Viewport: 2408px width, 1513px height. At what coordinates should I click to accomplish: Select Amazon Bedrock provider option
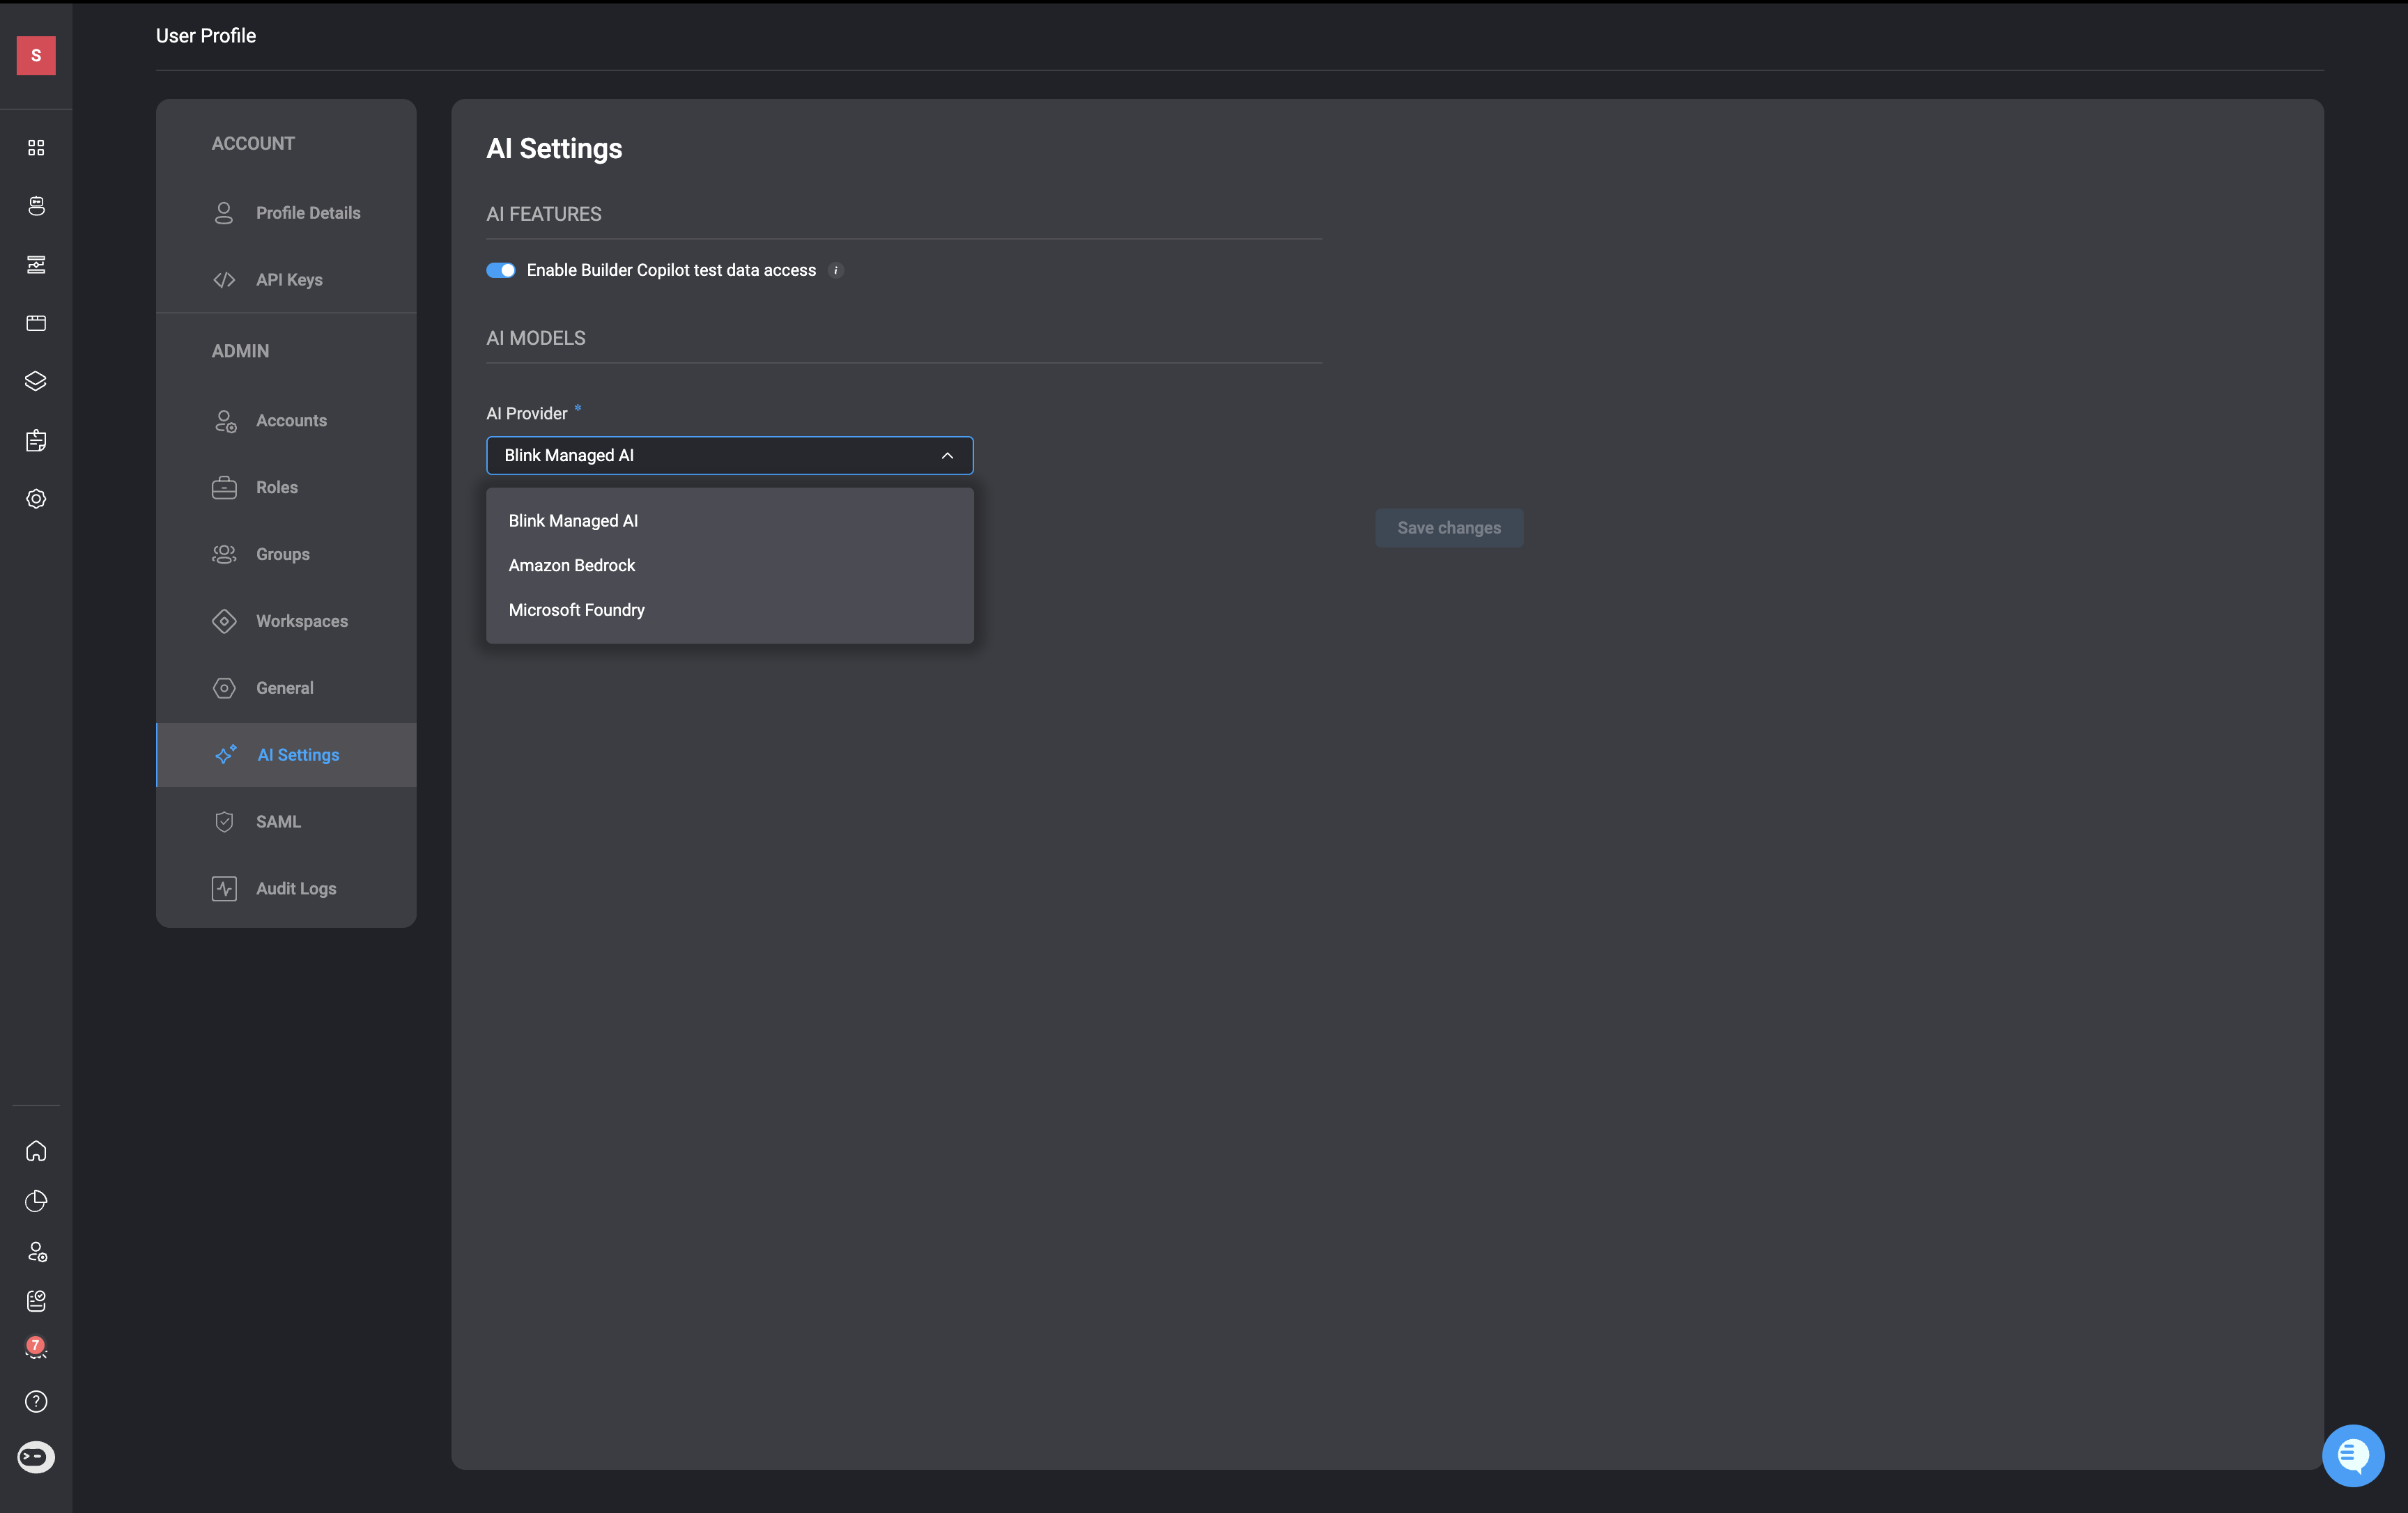click(x=730, y=565)
